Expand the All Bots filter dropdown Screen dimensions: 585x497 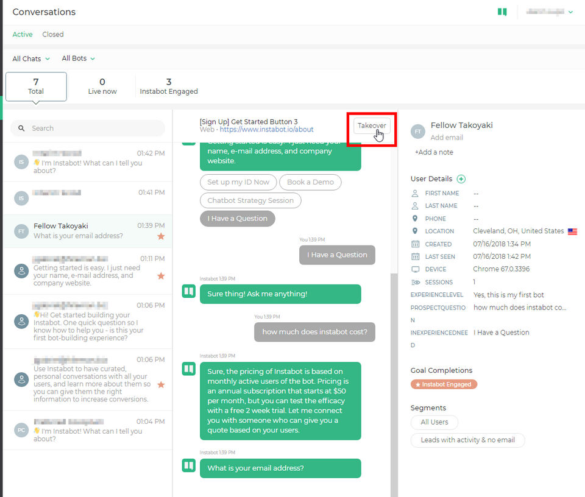[79, 58]
